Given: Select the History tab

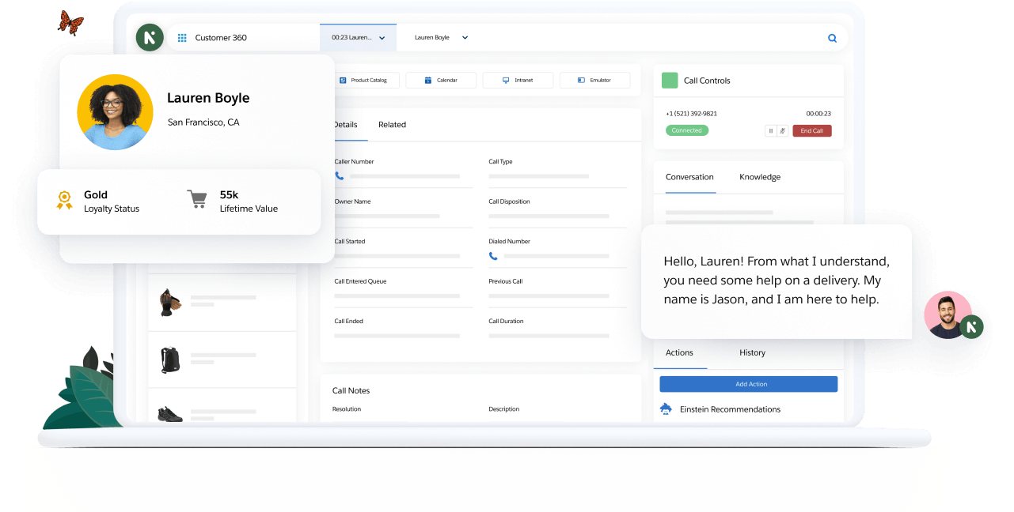Looking at the screenshot, I should point(752,353).
